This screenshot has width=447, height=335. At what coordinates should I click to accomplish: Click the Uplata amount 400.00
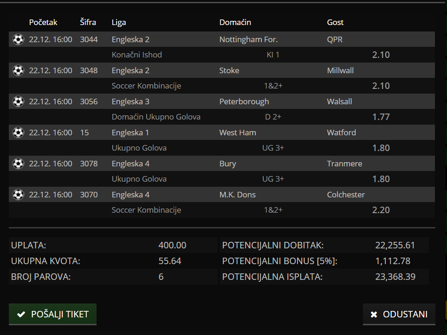pyautogui.click(x=172, y=245)
